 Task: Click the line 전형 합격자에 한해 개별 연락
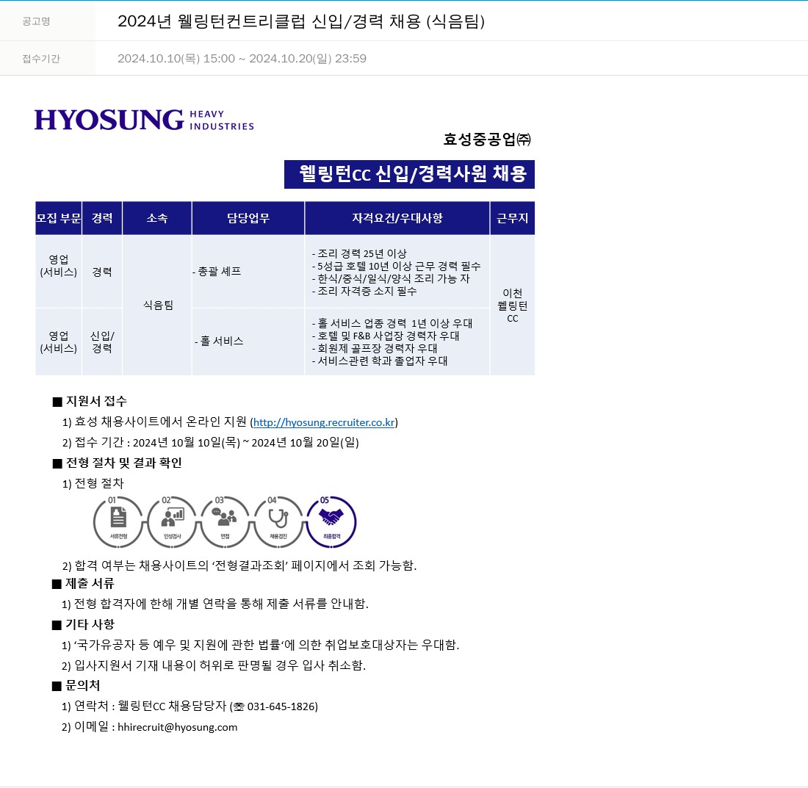pyautogui.click(x=215, y=604)
